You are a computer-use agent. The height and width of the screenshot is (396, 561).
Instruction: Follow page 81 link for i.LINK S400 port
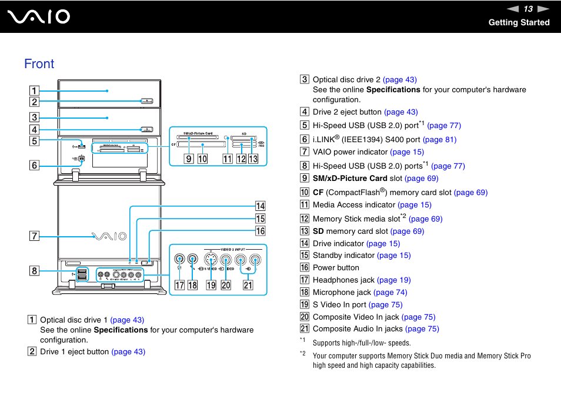point(440,140)
